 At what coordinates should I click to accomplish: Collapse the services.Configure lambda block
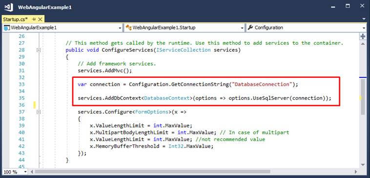tap(39, 112)
